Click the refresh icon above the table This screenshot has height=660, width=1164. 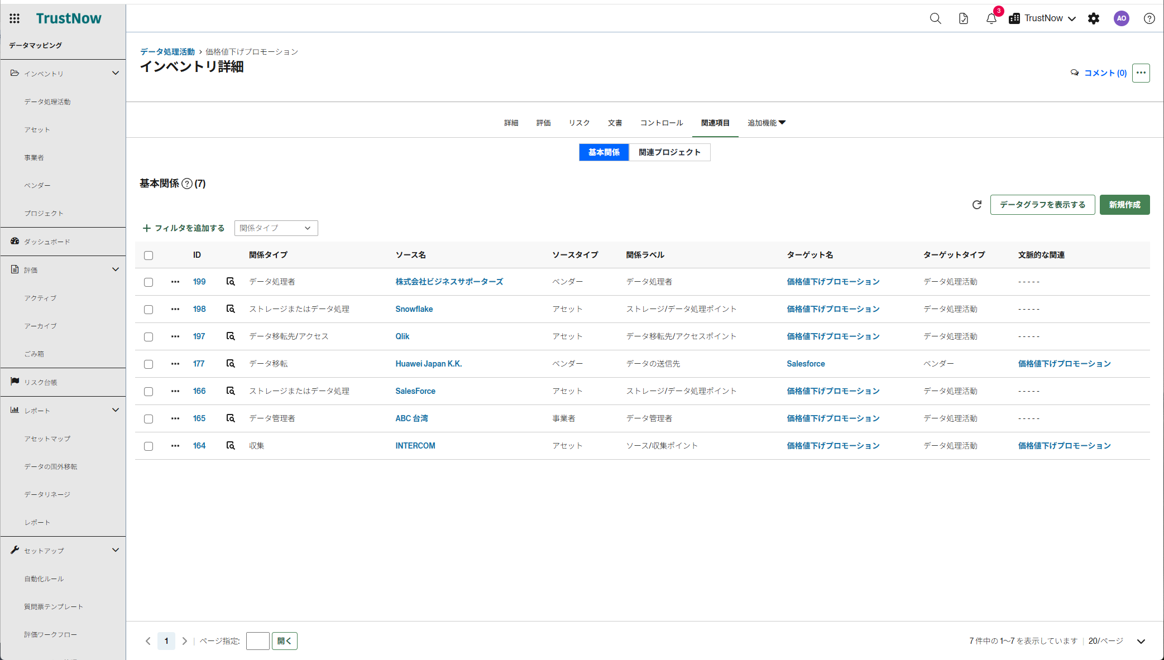coord(977,205)
